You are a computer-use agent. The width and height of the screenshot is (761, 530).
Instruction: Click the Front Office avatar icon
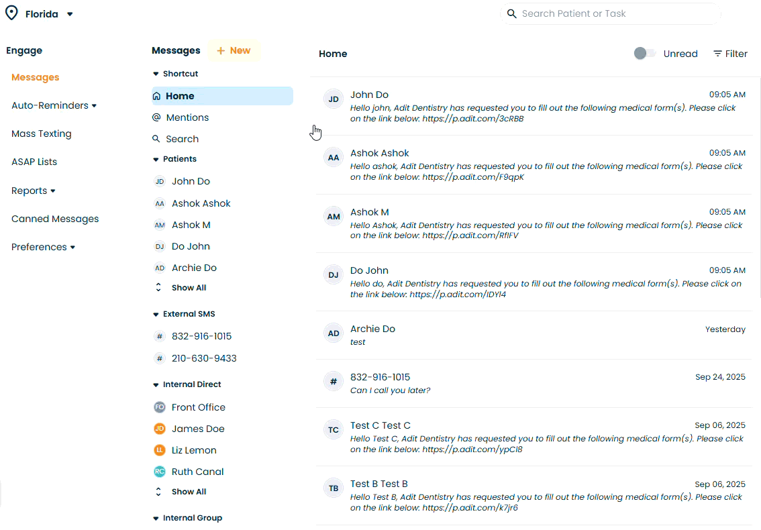pos(159,407)
